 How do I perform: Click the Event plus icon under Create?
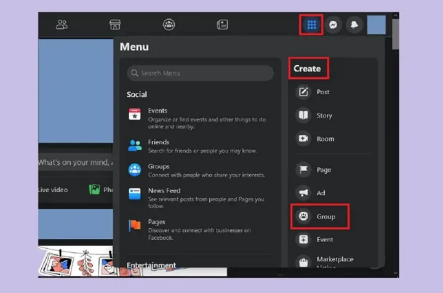(x=303, y=239)
